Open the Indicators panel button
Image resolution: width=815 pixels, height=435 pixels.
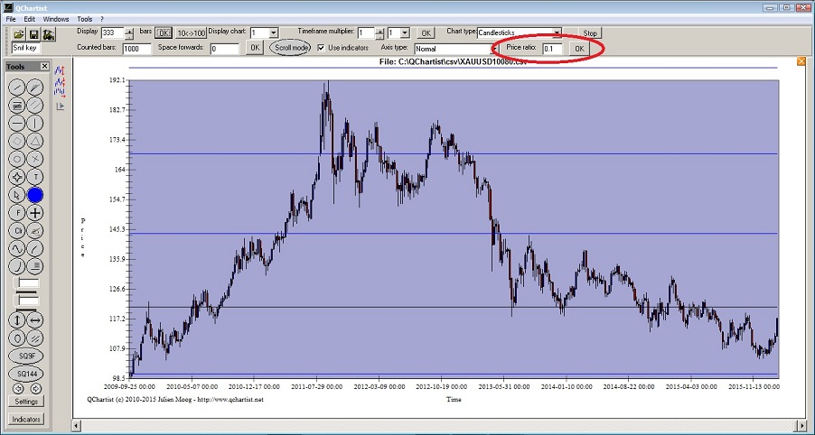coord(26,420)
